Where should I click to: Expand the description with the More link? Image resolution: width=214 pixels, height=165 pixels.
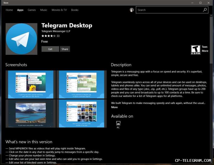[x=114, y=107]
